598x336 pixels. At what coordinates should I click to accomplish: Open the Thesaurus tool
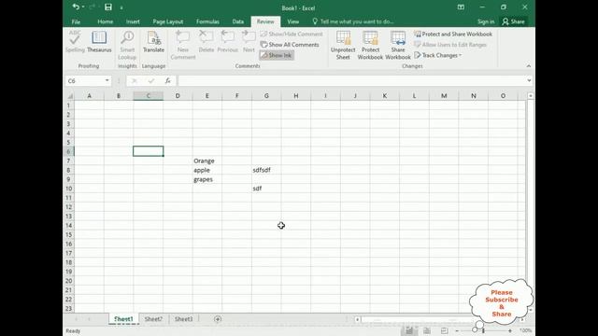[x=99, y=41]
